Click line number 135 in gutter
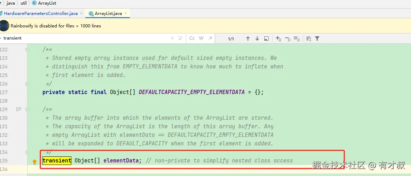The height and width of the screenshot is (176, 411). tap(4, 161)
